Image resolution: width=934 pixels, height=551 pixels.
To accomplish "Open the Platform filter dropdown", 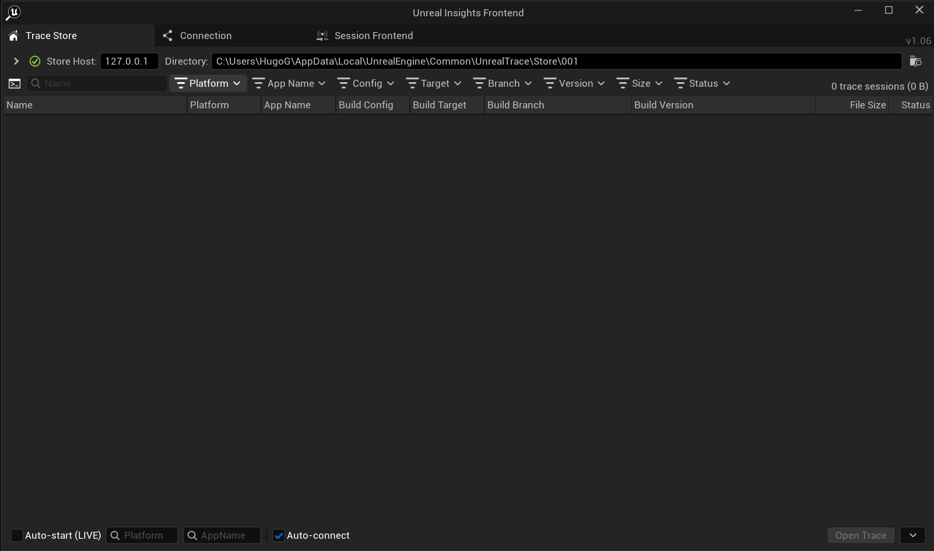I will 208,83.
